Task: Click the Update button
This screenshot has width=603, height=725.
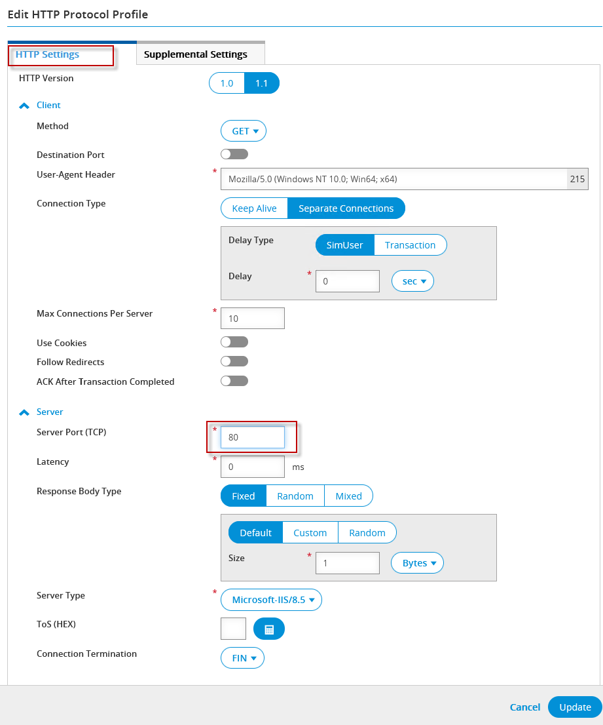Action: point(575,707)
